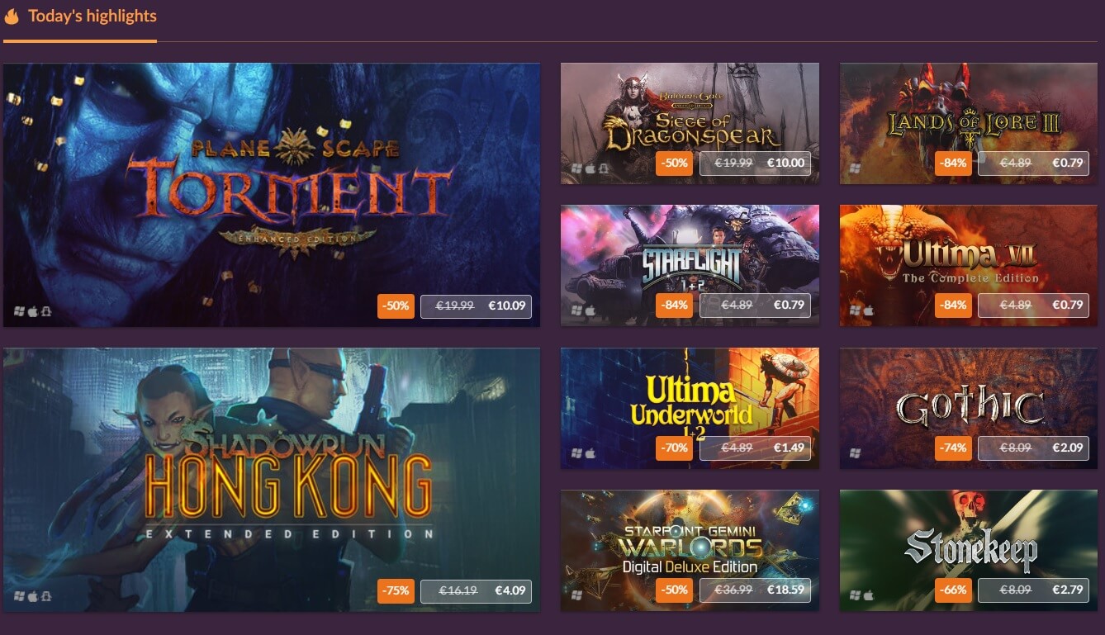Screen dimensions: 1105x635
Task: Open the Planescape Torment Enhanced Edition banner
Action: (272, 195)
